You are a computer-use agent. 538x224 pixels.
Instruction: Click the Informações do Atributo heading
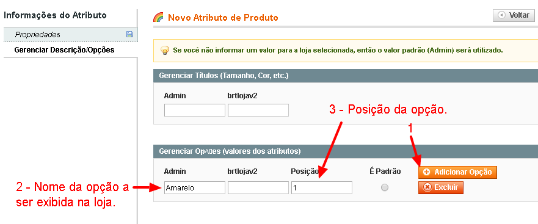(x=55, y=15)
